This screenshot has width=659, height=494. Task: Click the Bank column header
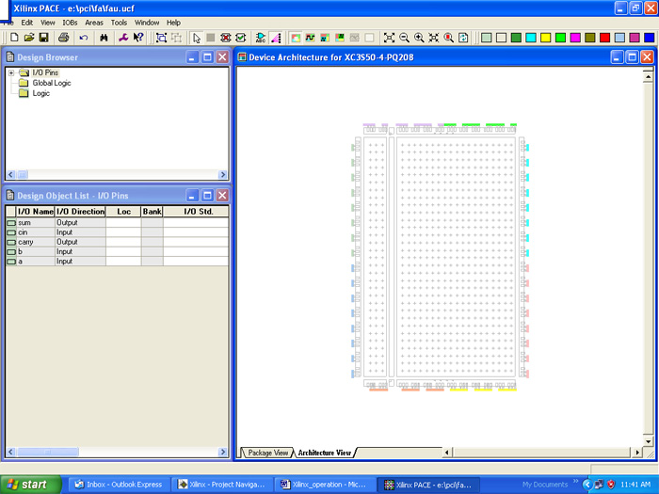(x=153, y=212)
